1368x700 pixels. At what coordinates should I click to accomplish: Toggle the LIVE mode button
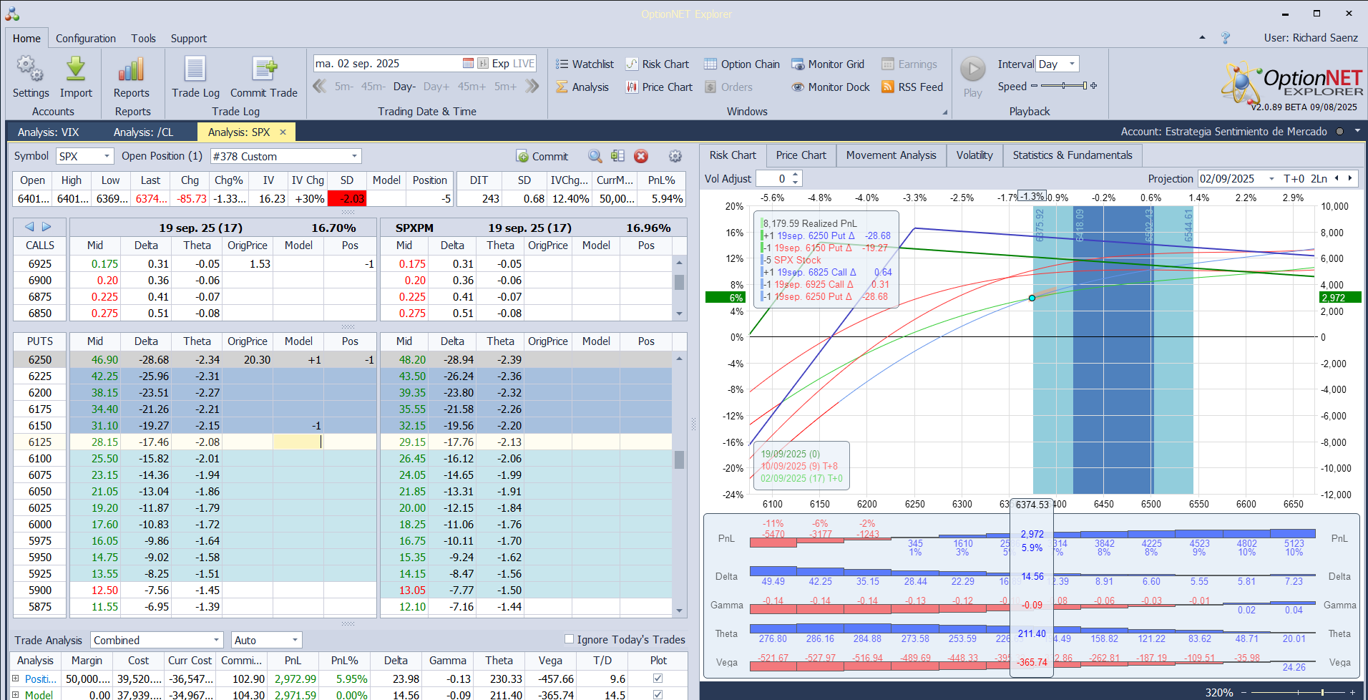pyautogui.click(x=524, y=64)
